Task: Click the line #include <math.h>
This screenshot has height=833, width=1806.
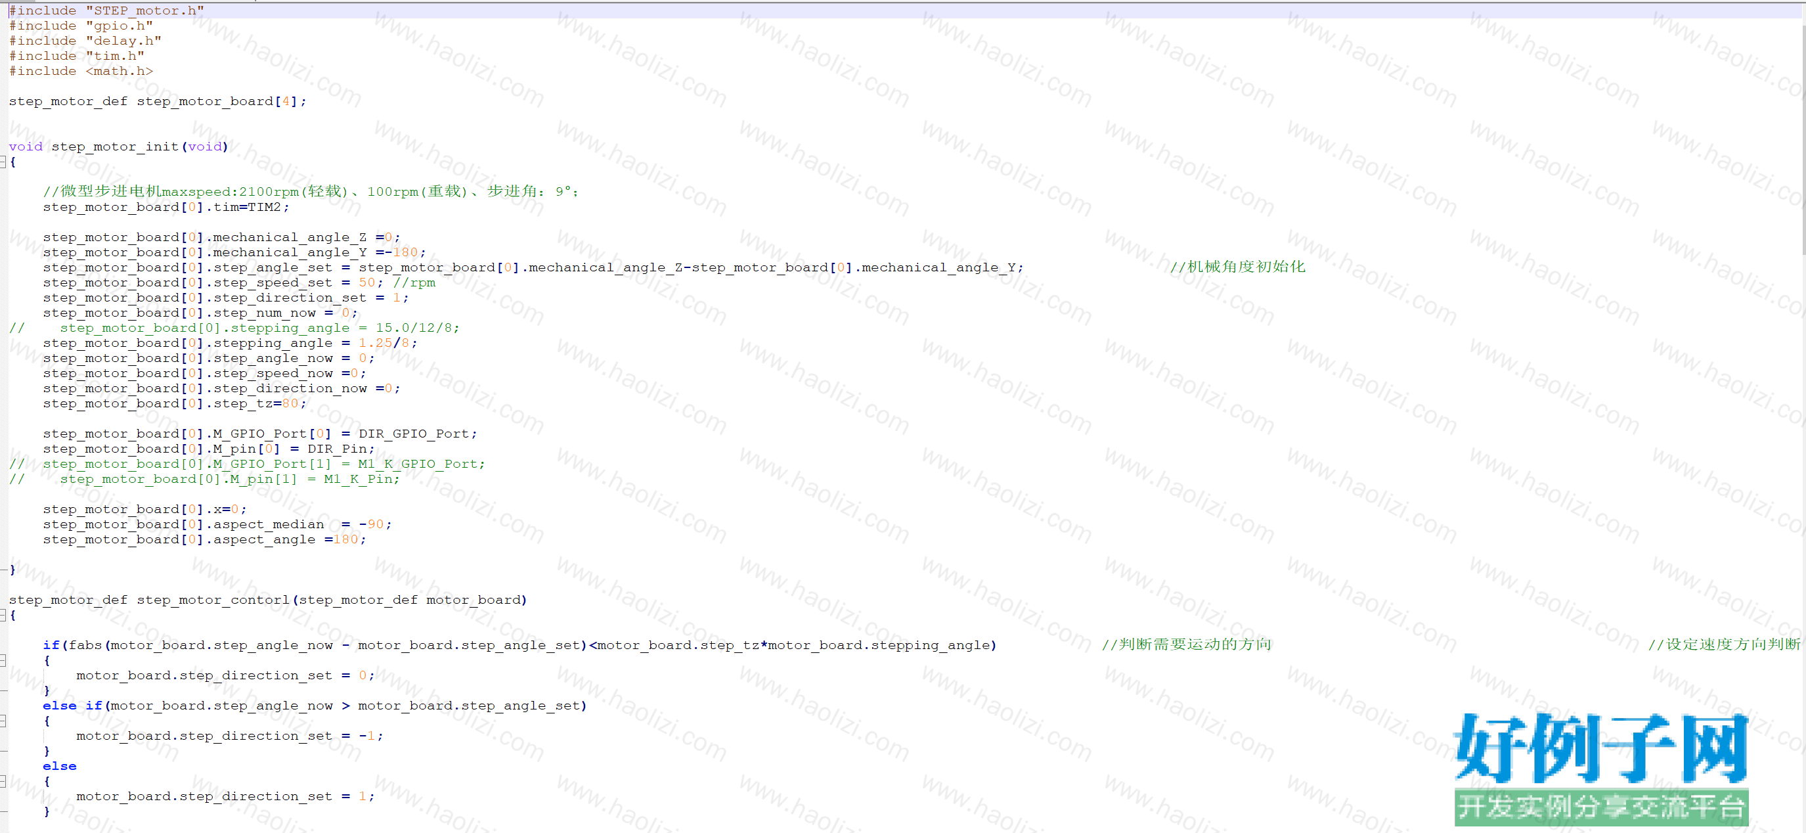Action: point(81,71)
